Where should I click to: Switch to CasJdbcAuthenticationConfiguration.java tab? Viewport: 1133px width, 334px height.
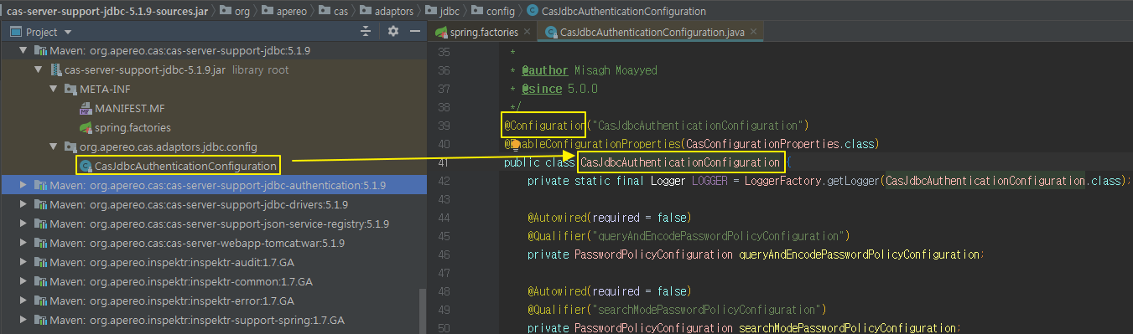[651, 33]
